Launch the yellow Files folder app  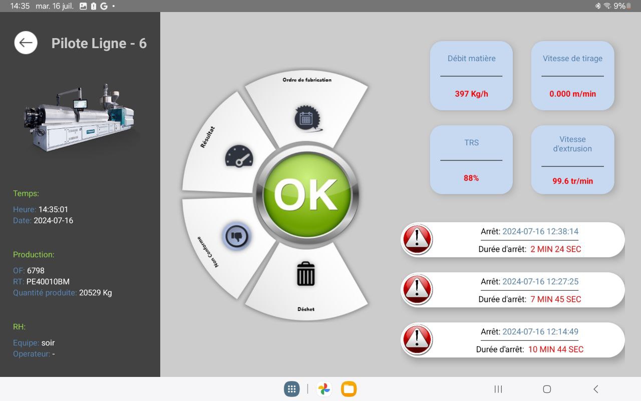[x=349, y=389]
